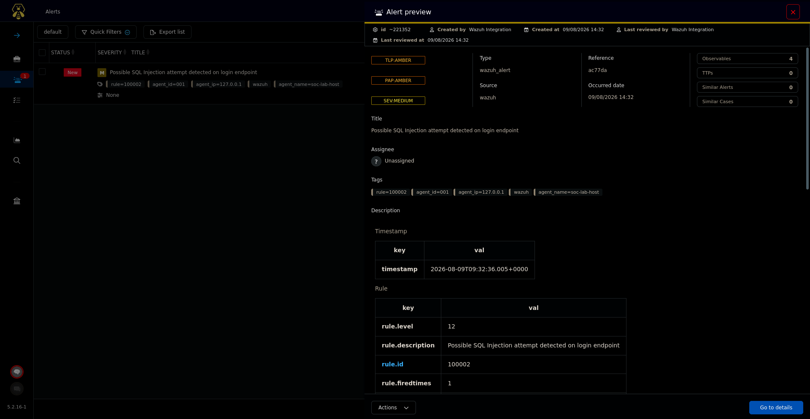The width and height of the screenshot is (810, 419).
Task: Open the Quick Filters dropdown
Action: 106,32
